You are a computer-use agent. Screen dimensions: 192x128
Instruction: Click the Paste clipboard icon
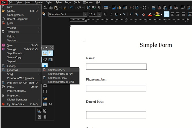point(56,8)
